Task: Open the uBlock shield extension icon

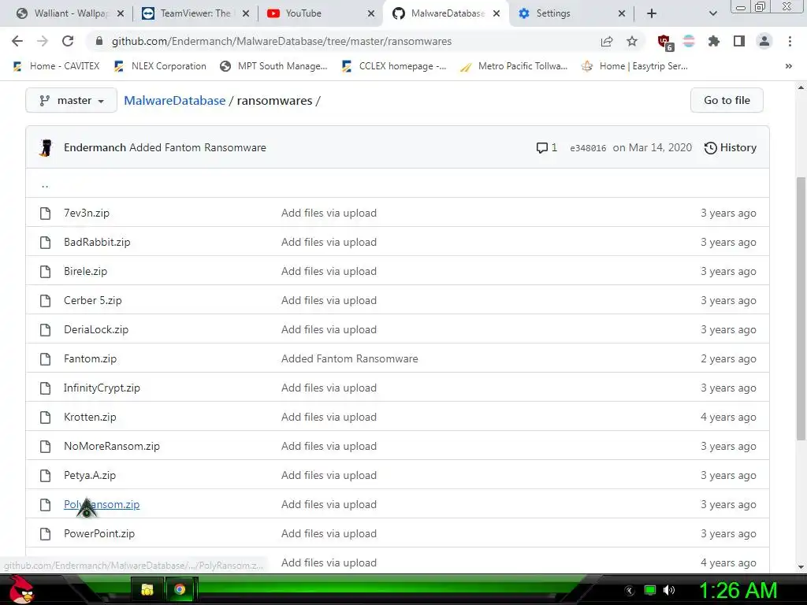Action: point(665,43)
